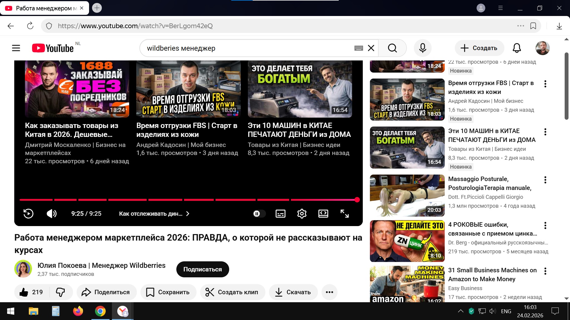Viewport: 570px width, 320px height.
Task: Open the Создать create menu
Action: click(479, 48)
